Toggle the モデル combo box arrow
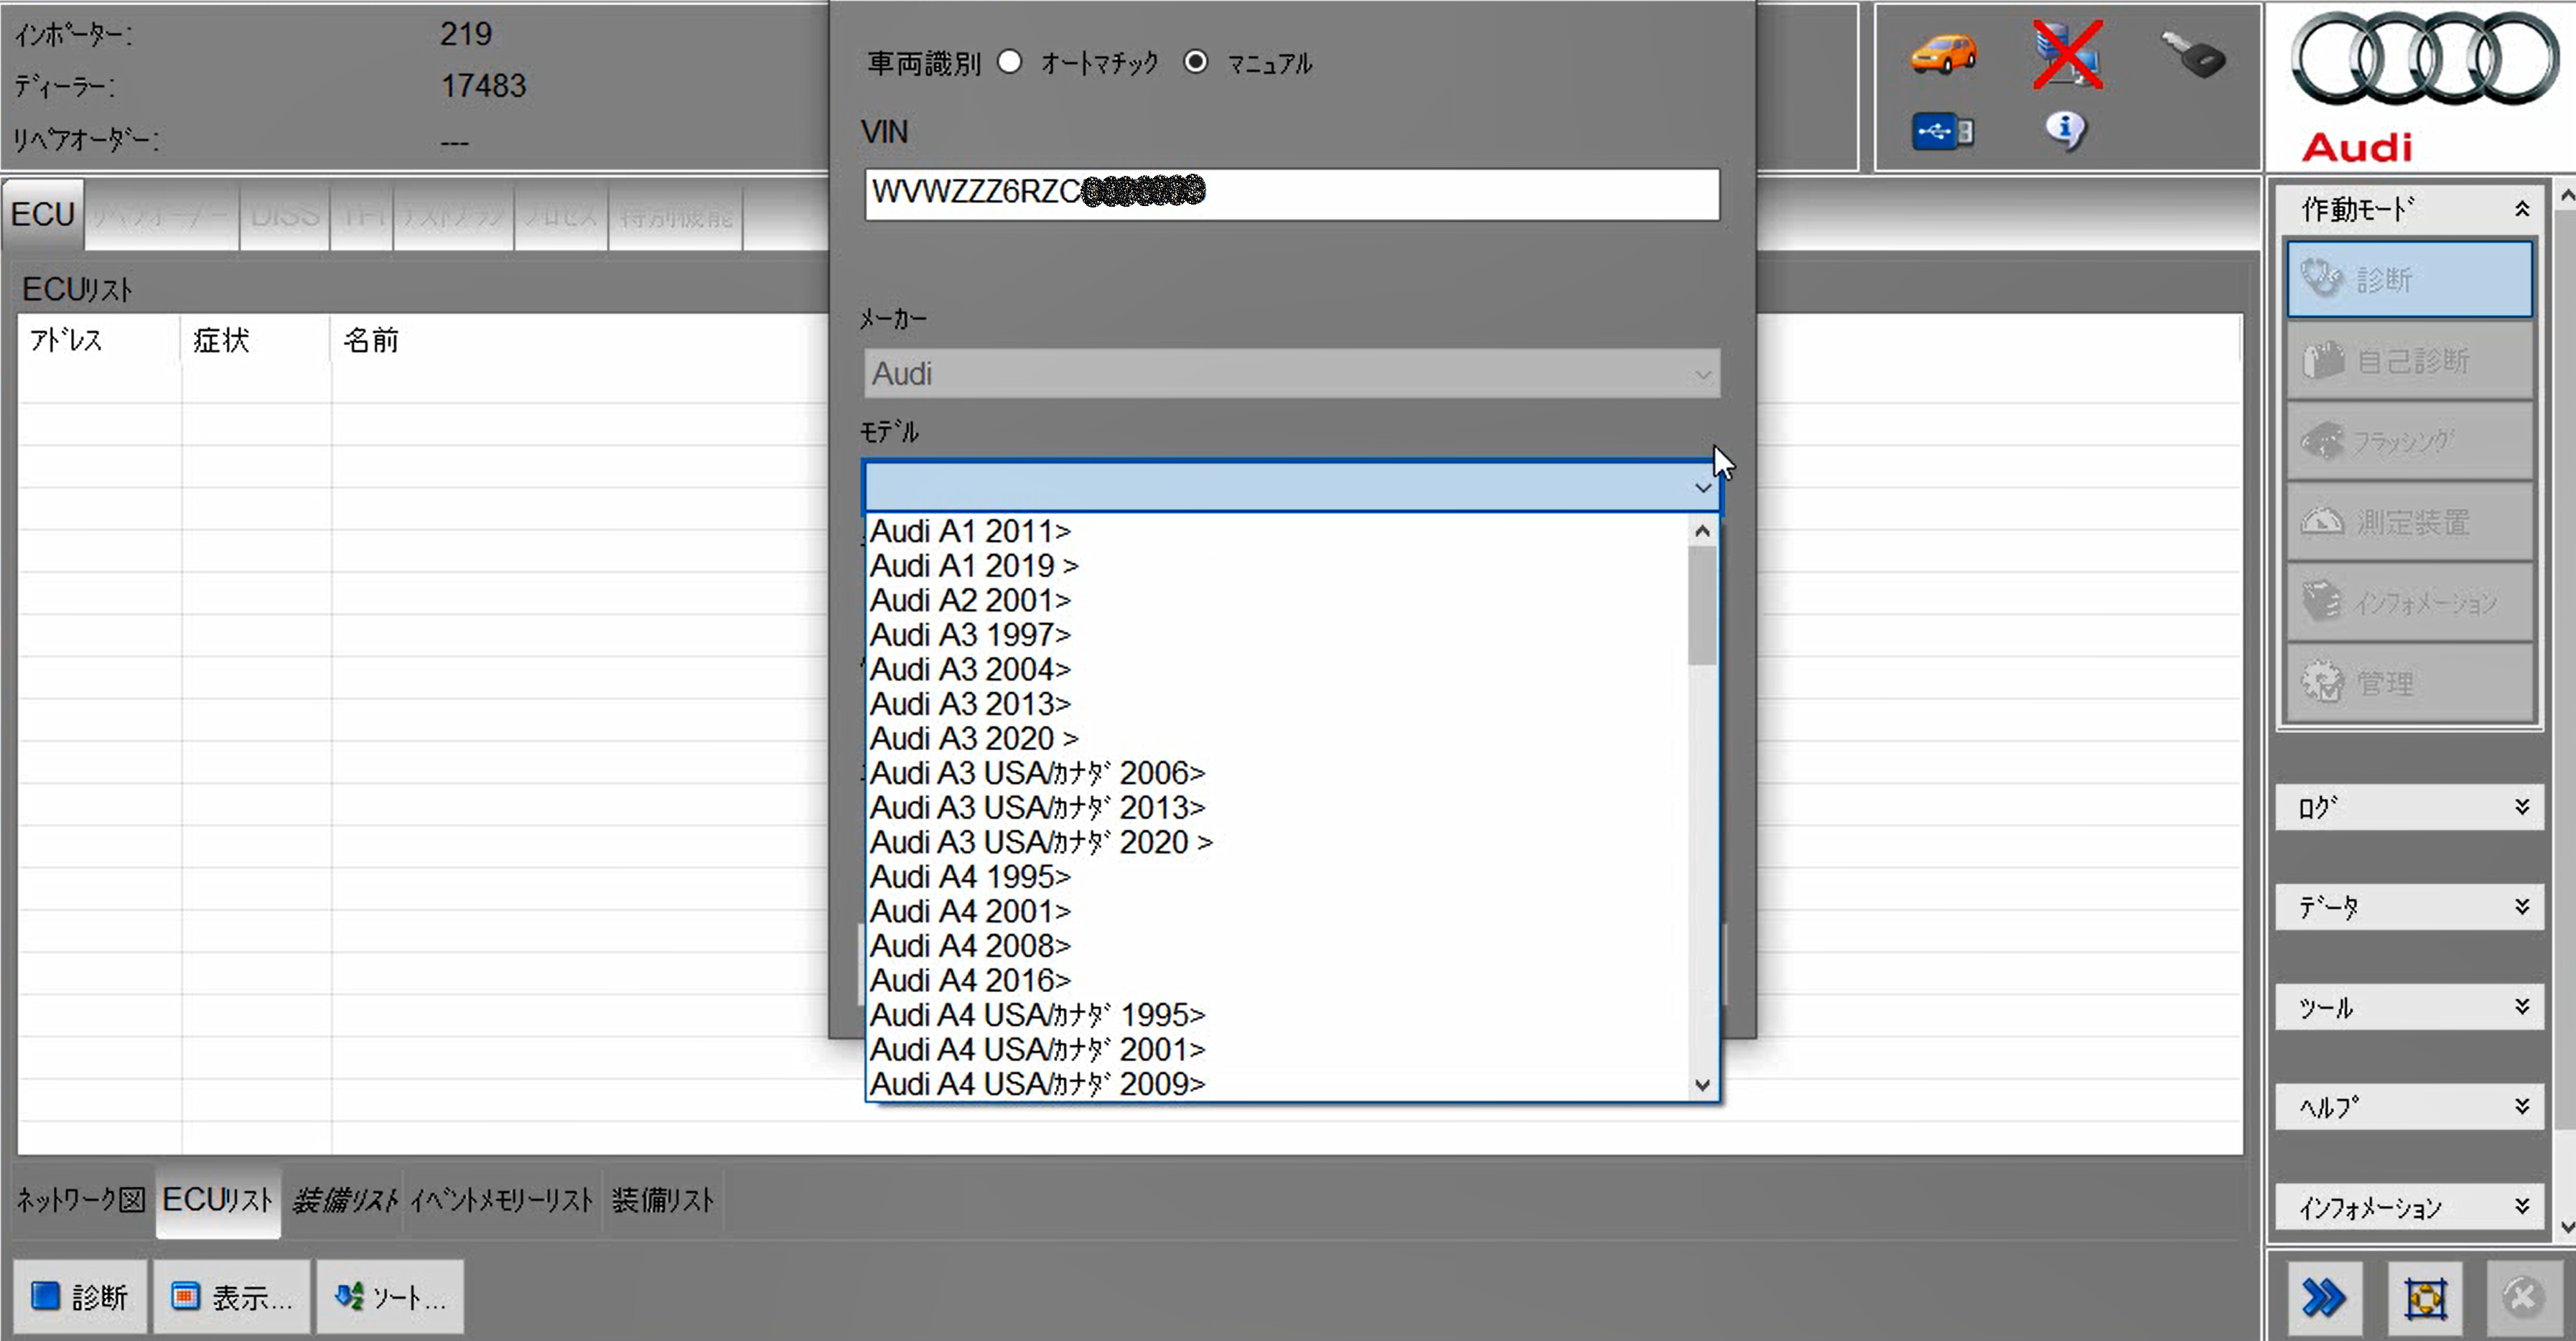The height and width of the screenshot is (1341, 2576). point(1702,487)
